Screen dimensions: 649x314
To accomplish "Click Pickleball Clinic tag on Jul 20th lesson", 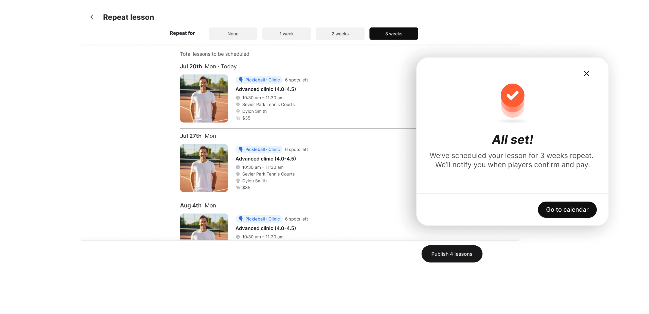I will click(259, 80).
